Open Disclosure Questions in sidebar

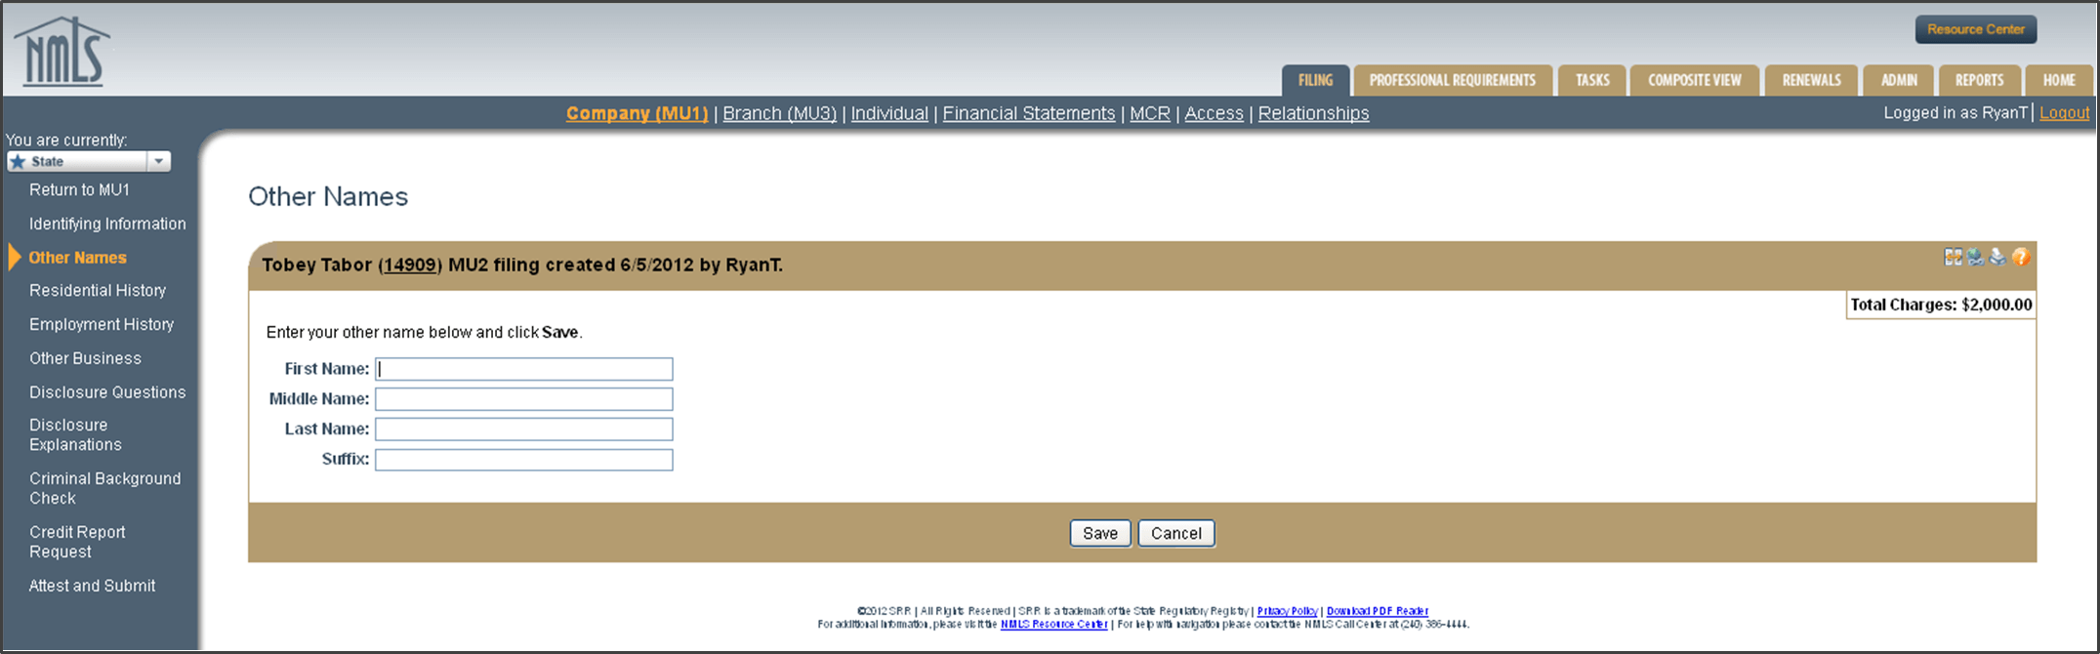click(107, 392)
